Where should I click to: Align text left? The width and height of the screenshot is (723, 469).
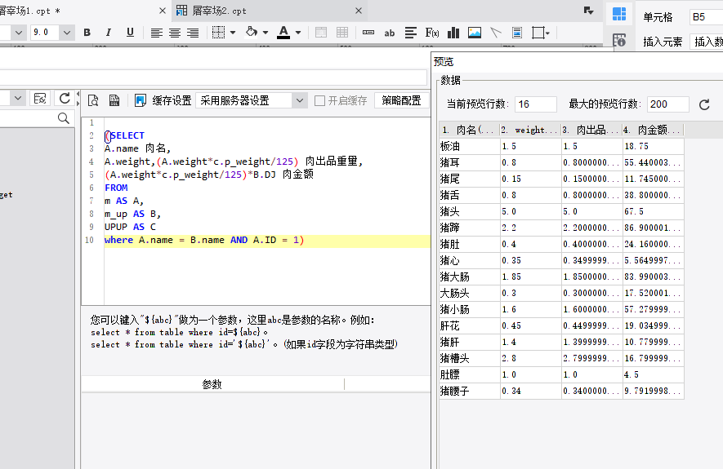click(156, 33)
